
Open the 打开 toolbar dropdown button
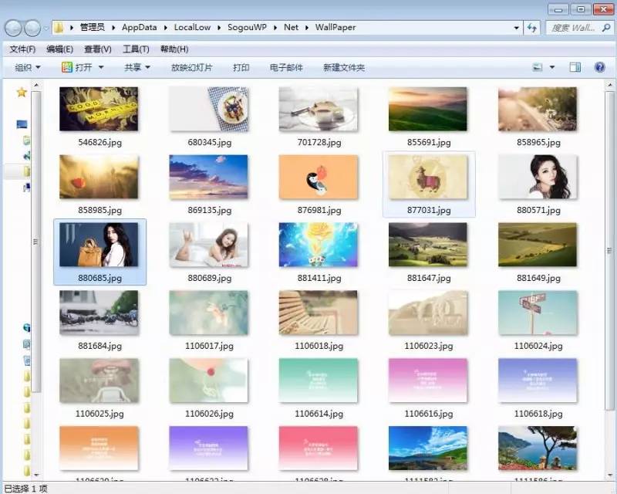(x=84, y=68)
